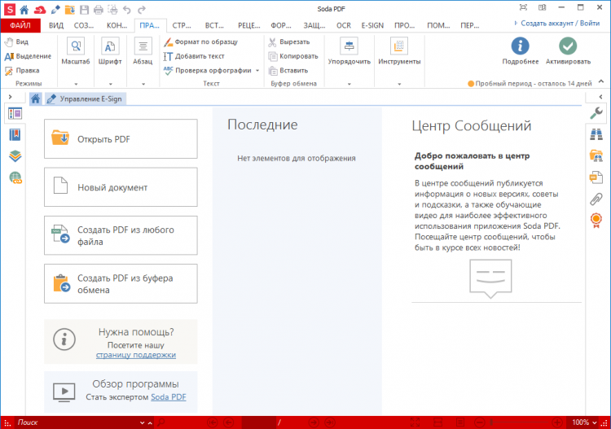Open the layers sidebar panel
Screen dimensions: 611x429
[15, 156]
